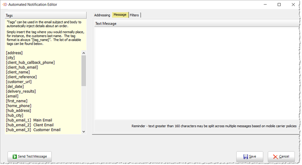Viewport: 302px width, 165px height.
Task: Select the [hub_address] tag
Action: click(x=18, y=110)
